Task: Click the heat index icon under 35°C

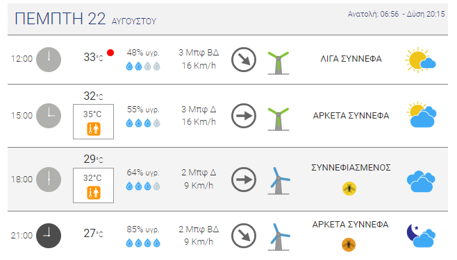Action: [94, 129]
